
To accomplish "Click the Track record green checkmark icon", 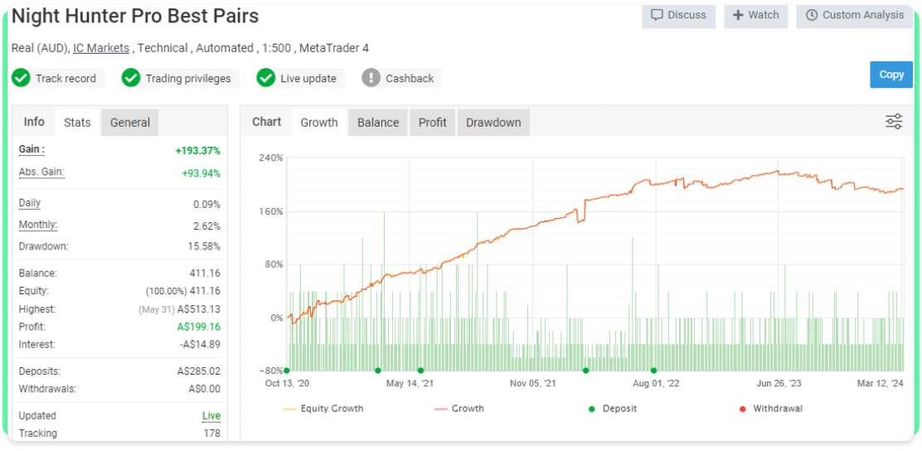I will point(21,78).
